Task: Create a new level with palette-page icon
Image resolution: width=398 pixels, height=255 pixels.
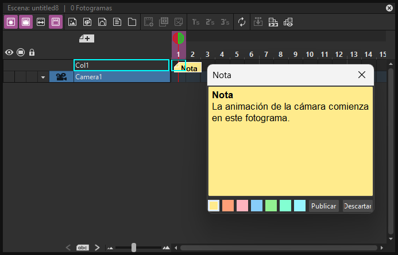Action: pos(87,22)
